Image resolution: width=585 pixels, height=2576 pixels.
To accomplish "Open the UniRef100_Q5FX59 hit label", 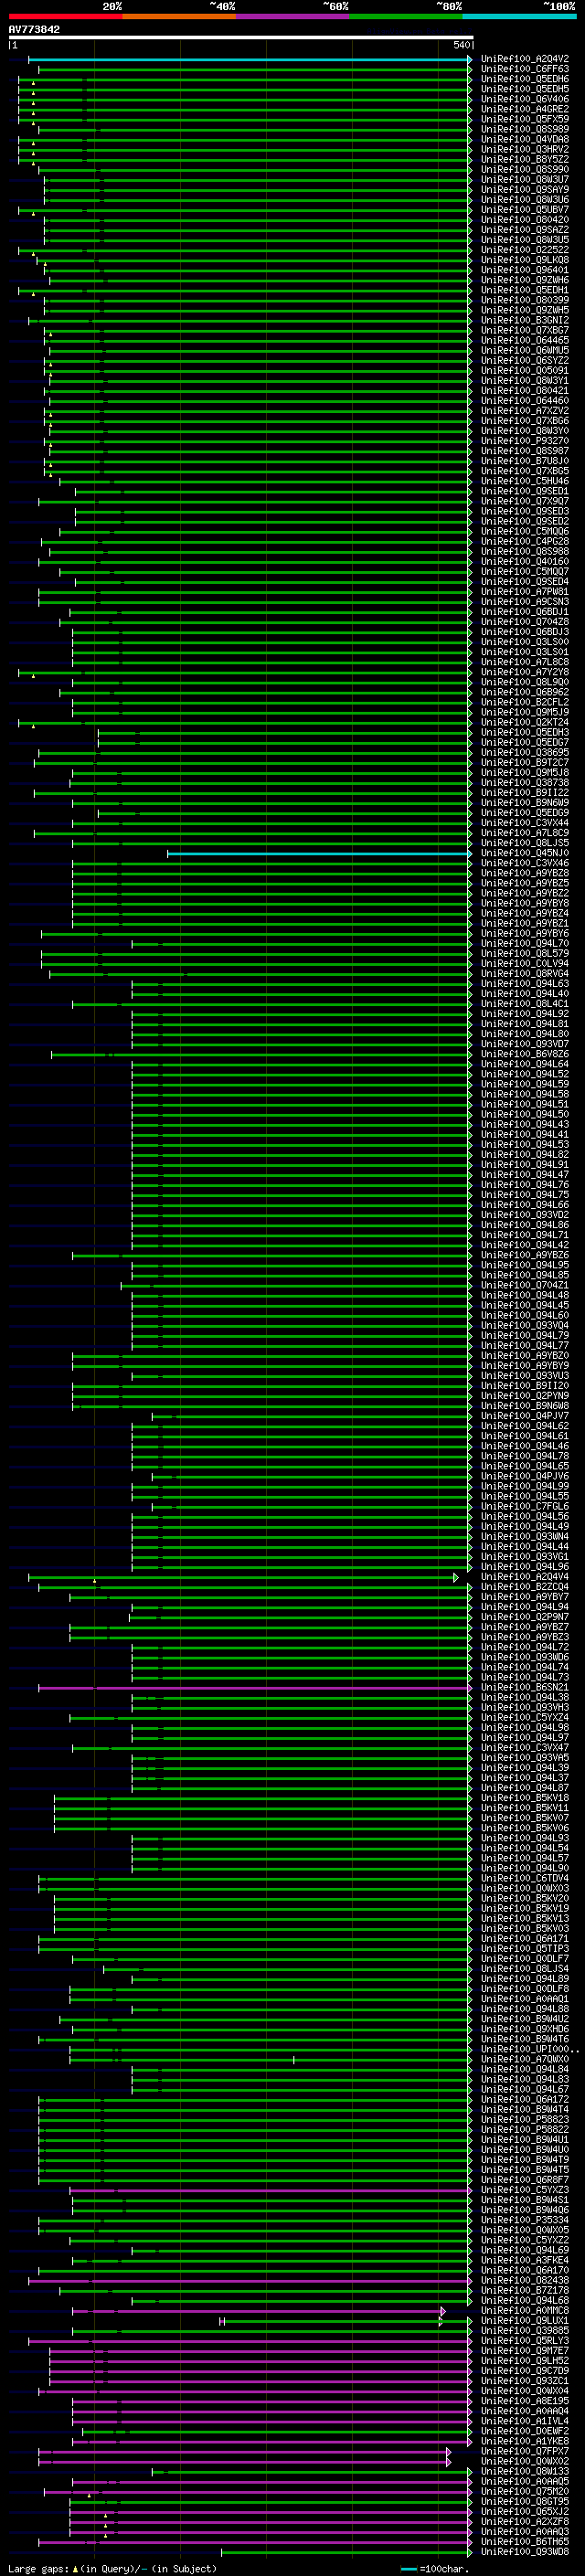I will (x=525, y=119).
